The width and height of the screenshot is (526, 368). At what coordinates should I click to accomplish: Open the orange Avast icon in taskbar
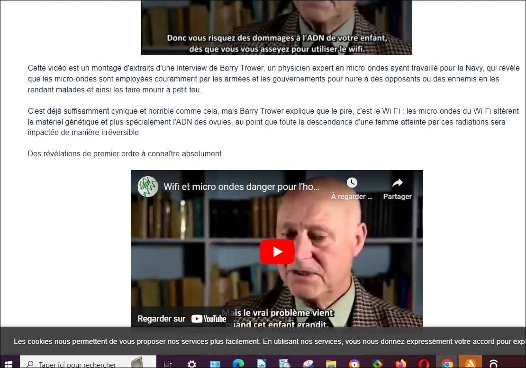pos(470,364)
